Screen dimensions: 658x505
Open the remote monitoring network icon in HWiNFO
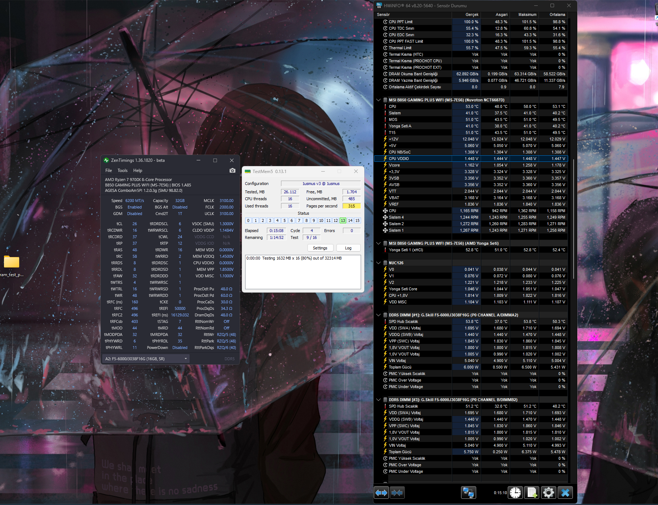(x=468, y=493)
